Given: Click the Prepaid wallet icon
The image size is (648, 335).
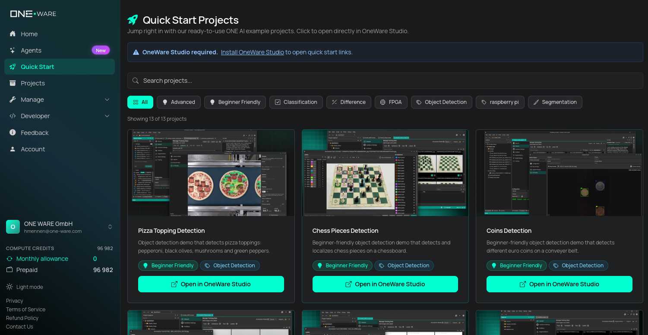Looking at the screenshot, I should 9,270.
